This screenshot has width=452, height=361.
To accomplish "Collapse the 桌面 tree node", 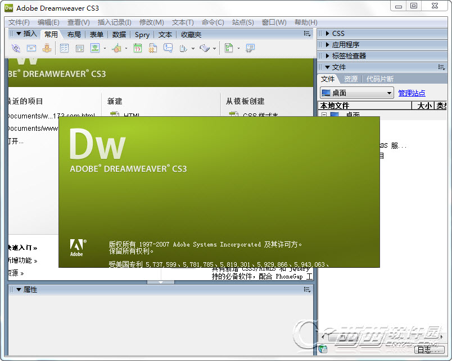I will (x=324, y=115).
